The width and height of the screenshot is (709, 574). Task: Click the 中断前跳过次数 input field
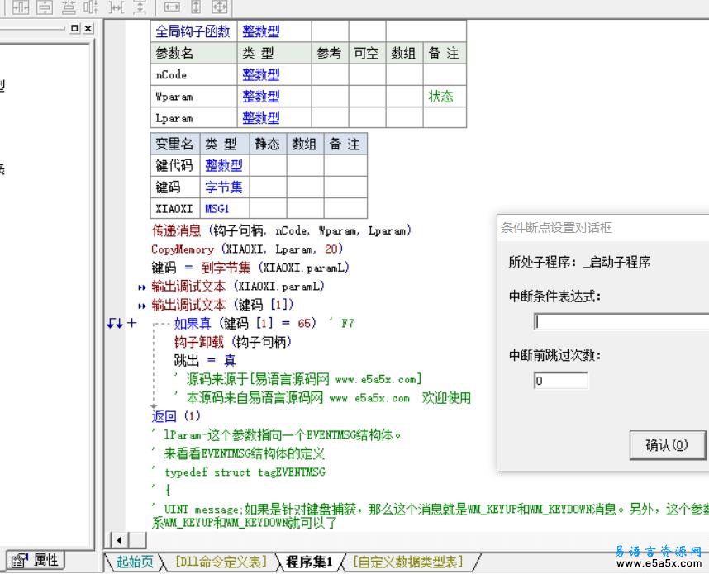point(561,381)
